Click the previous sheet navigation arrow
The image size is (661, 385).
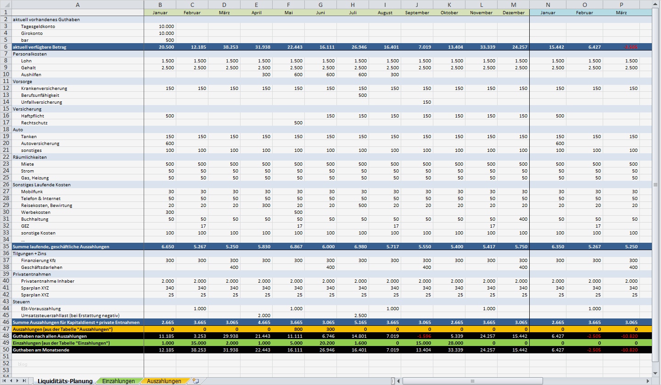(x=11, y=381)
